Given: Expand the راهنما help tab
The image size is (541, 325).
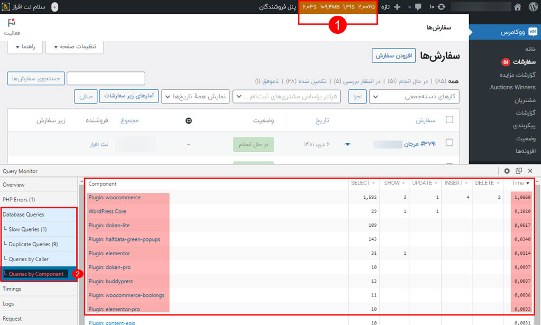Looking at the screenshot, I should (25, 47).
